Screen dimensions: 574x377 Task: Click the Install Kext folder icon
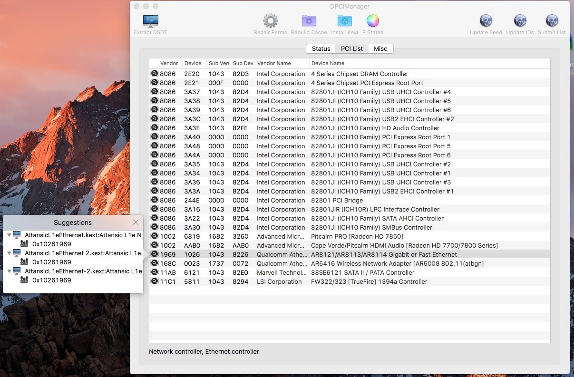344,21
